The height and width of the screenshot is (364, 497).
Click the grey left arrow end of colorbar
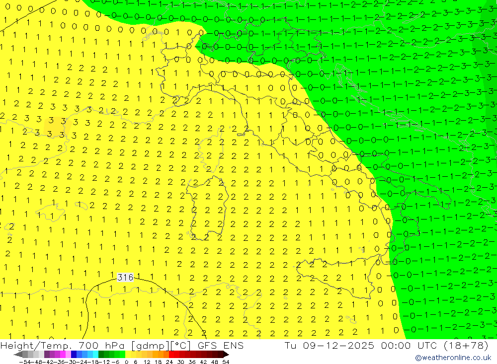point(18,355)
